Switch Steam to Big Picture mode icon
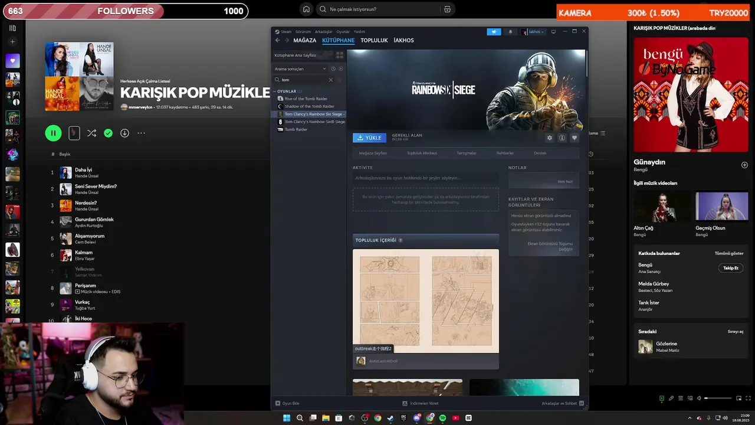 553,32
